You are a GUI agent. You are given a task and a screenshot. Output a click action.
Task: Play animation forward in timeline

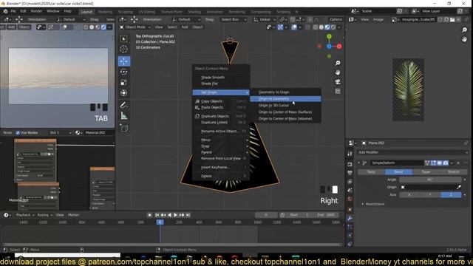(175, 215)
